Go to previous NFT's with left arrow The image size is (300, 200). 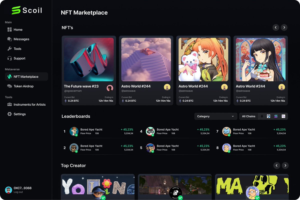276,27
